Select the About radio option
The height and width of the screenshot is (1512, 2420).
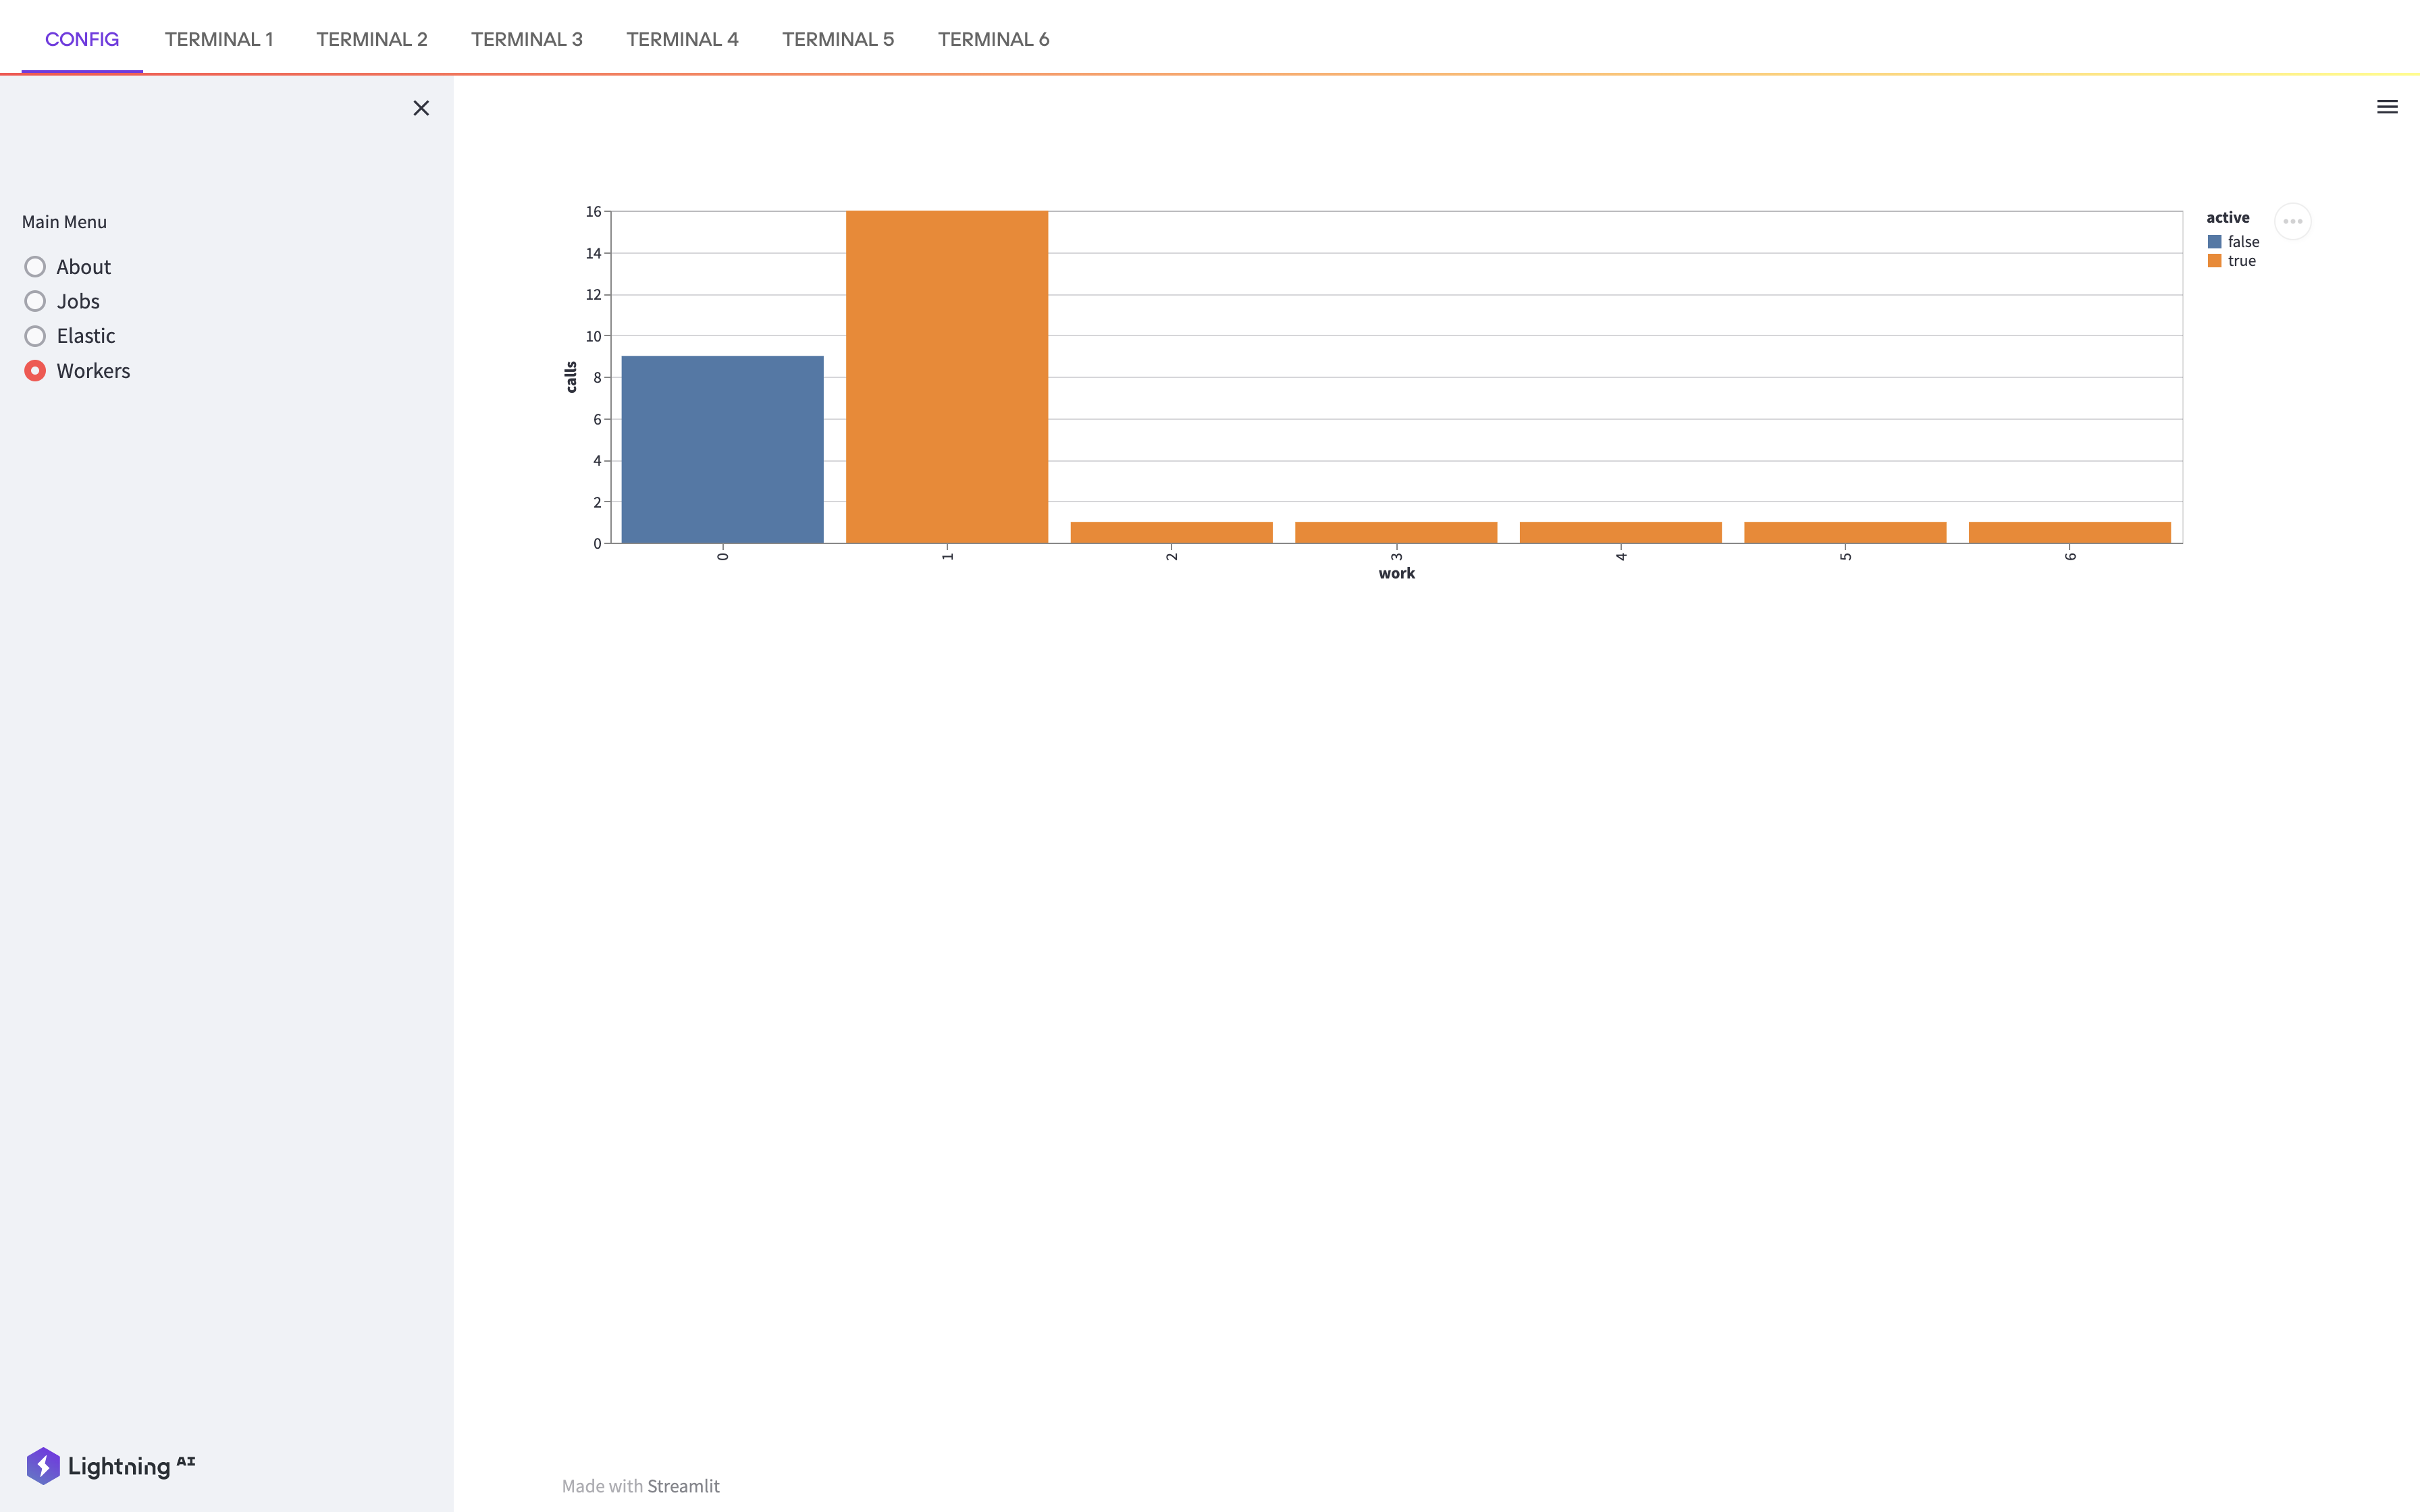tap(35, 267)
